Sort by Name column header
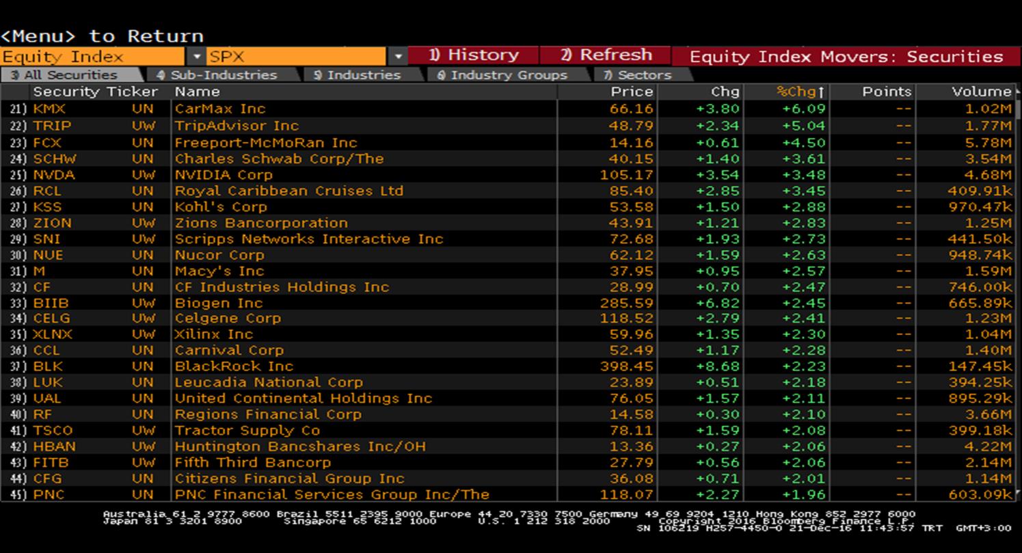 (x=198, y=92)
